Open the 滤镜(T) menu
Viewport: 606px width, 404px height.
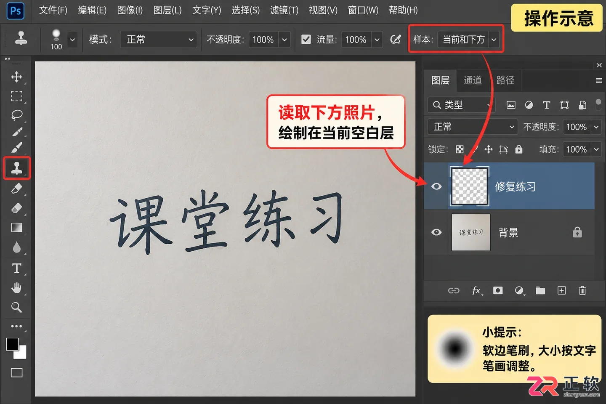pyautogui.click(x=284, y=10)
